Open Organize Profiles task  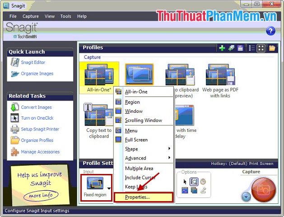tap(37, 140)
